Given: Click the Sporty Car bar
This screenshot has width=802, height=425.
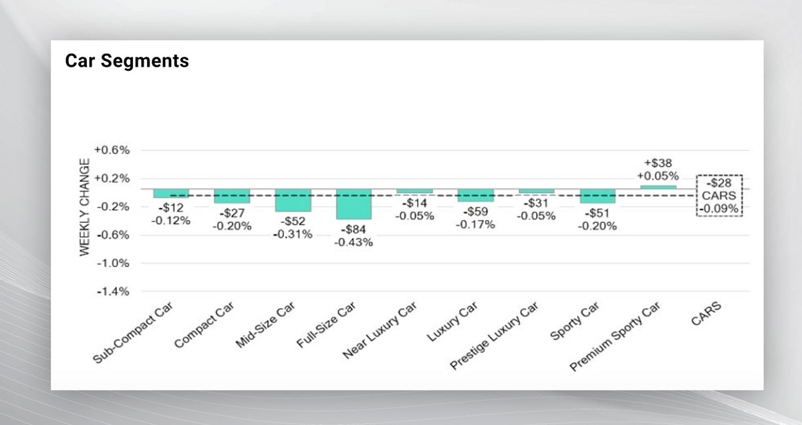Looking at the screenshot, I should pyautogui.click(x=597, y=195).
